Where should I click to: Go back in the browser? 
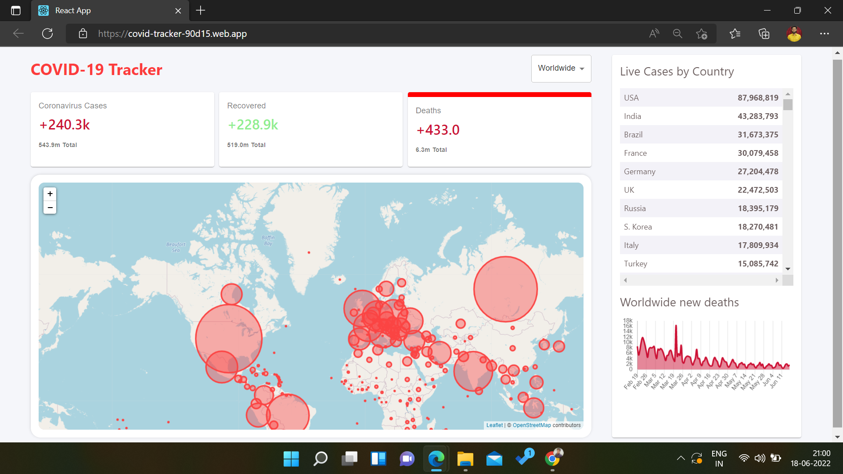pyautogui.click(x=18, y=33)
